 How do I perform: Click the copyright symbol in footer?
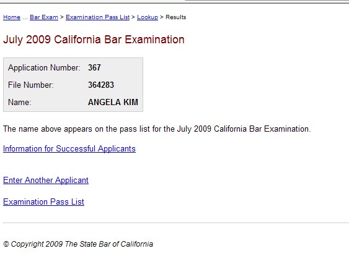click(6, 244)
